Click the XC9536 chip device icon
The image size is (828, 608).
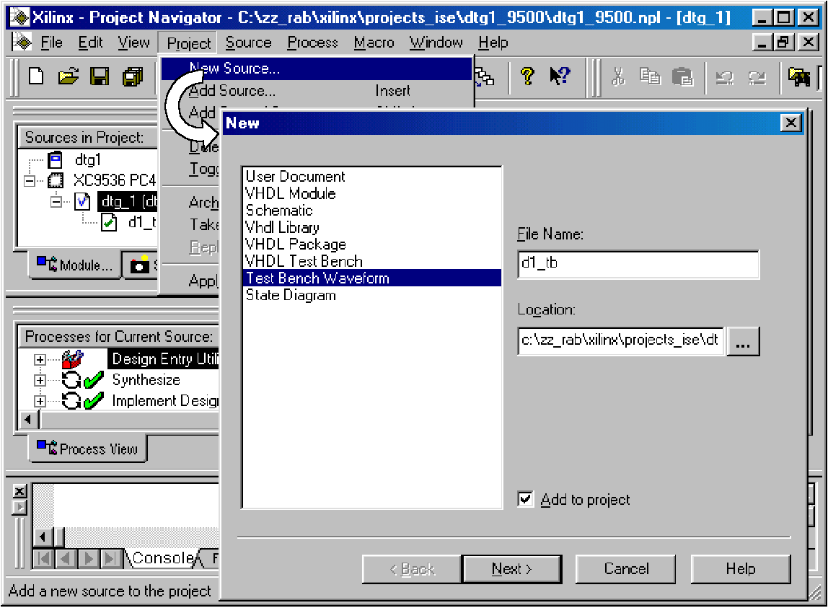click(x=56, y=180)
